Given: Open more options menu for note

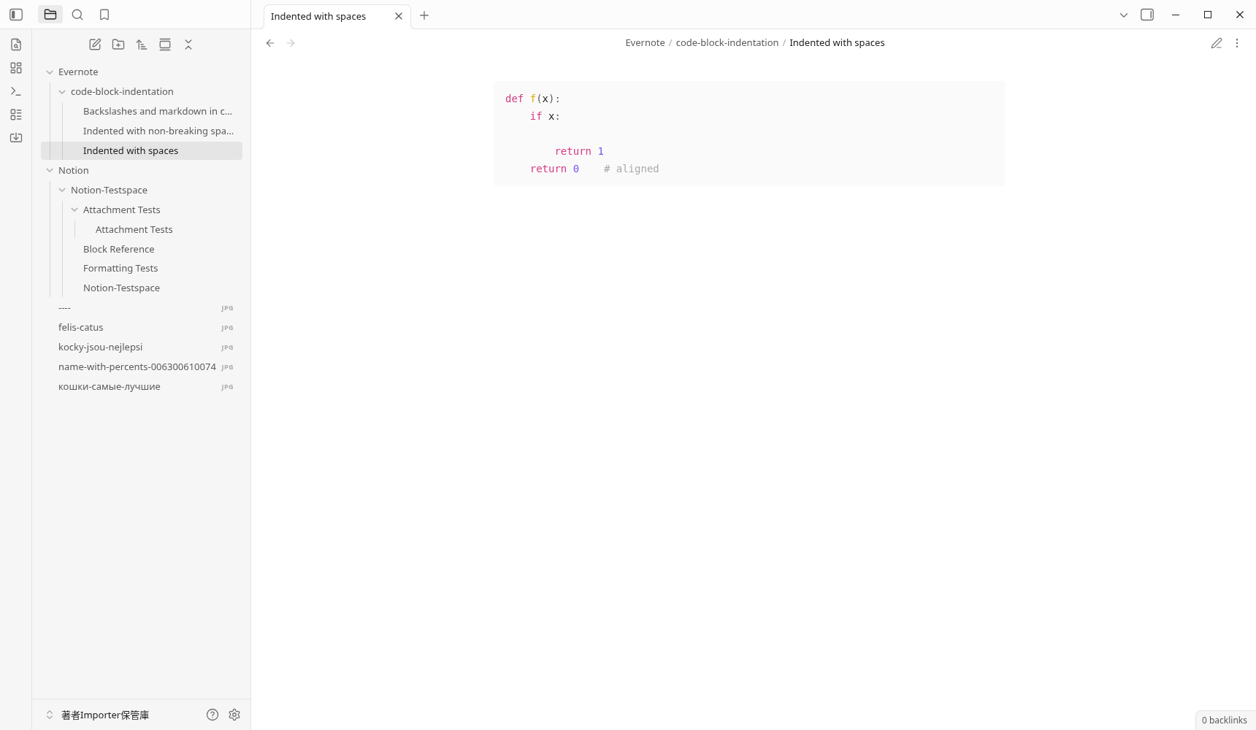Looking at the screenshot, I should 1237,43.
